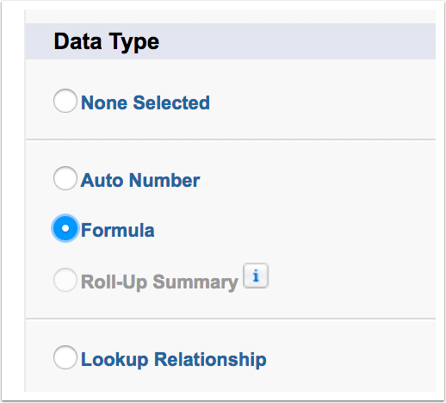
Task: Select the Lookup Relationship radio button
Action: coord(65,357)
